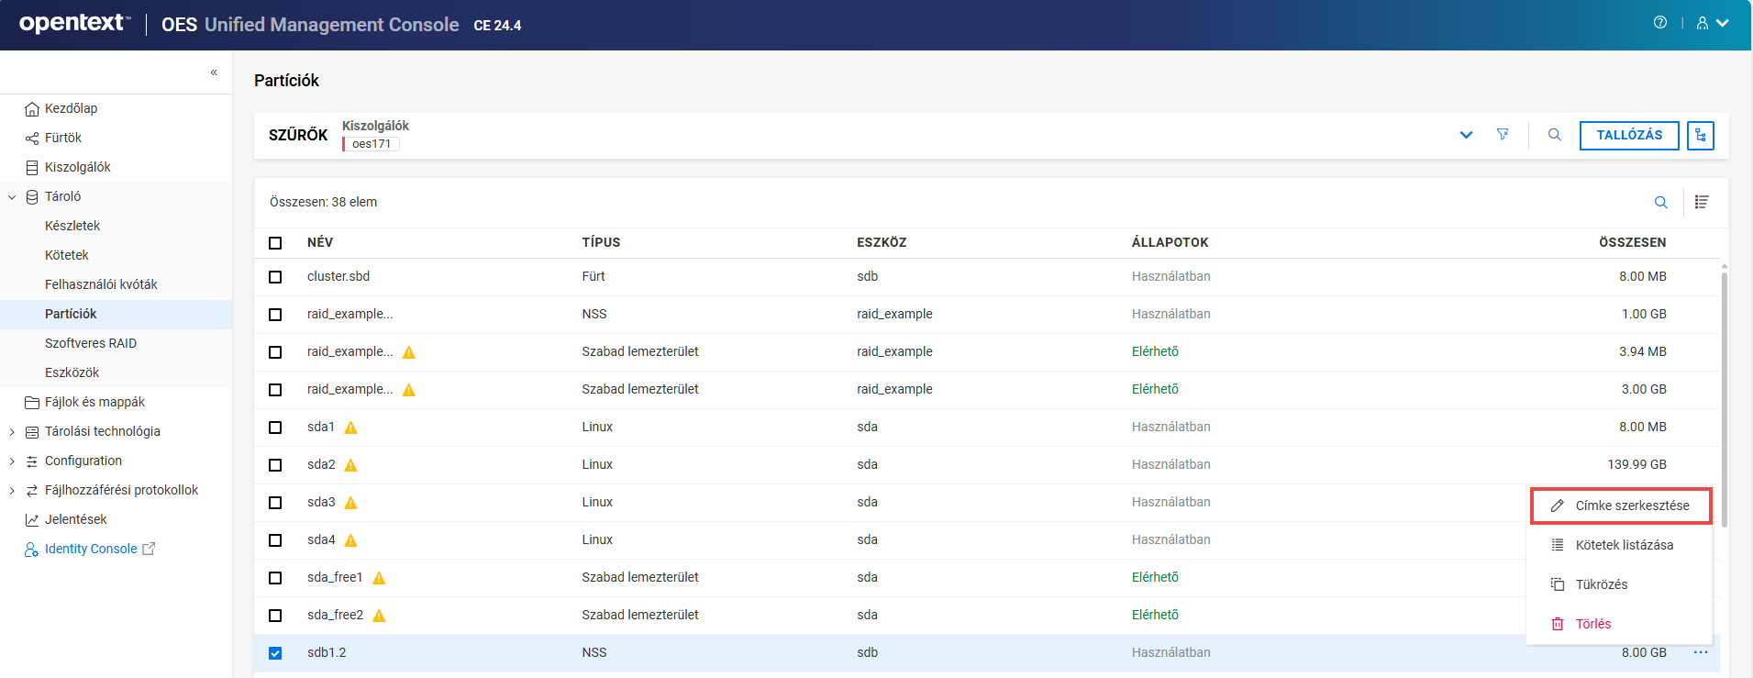Click the warning icon next to sda1
The image size is (1753, 678).
pos(350,428)
